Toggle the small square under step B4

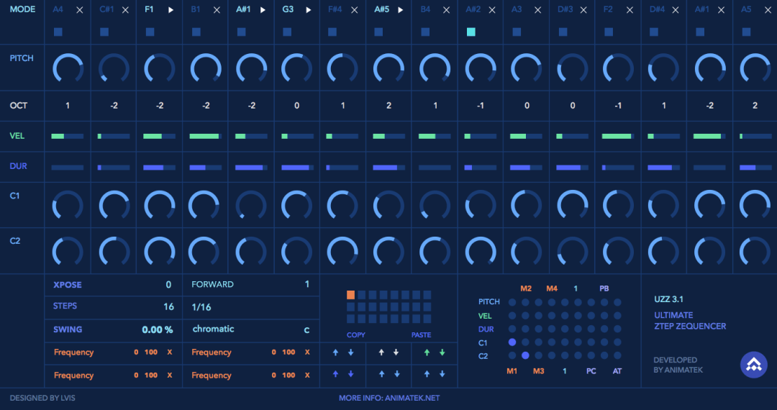pyautogui.click(x=425, y=32)
